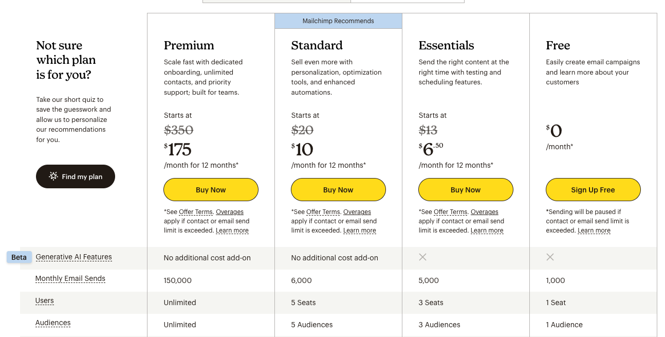Open Learn more under the Essentials plan

[x=487, y=230]
